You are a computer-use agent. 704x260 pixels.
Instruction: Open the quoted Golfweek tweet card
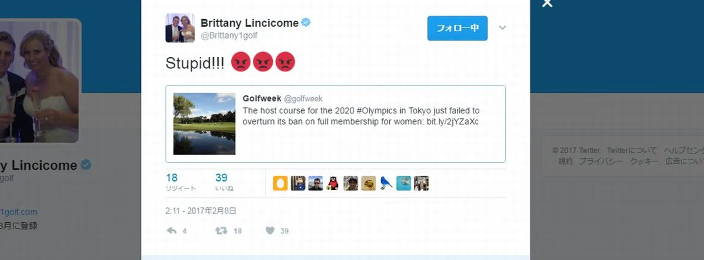click(335, 123)
